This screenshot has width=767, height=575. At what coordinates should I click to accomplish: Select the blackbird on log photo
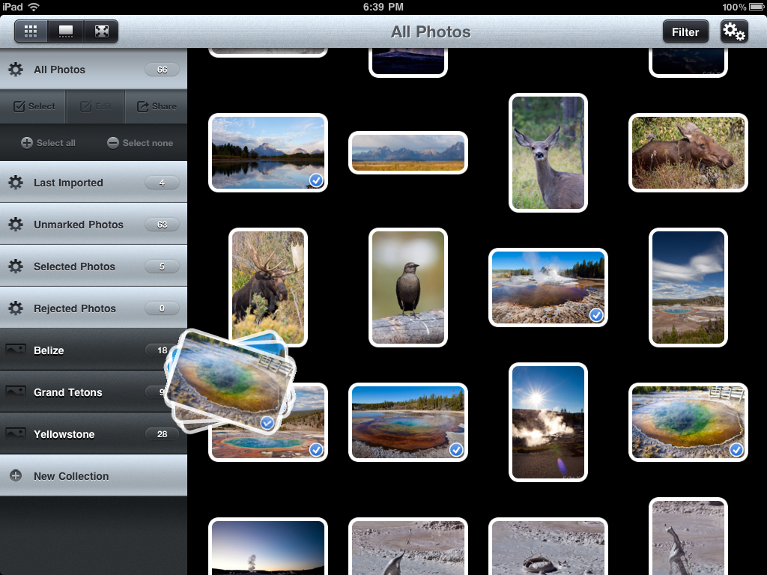pos(408,287)
